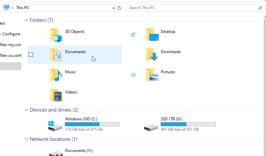Click the Windows-SSD (C:) name
266x156 pixels.
81,119
